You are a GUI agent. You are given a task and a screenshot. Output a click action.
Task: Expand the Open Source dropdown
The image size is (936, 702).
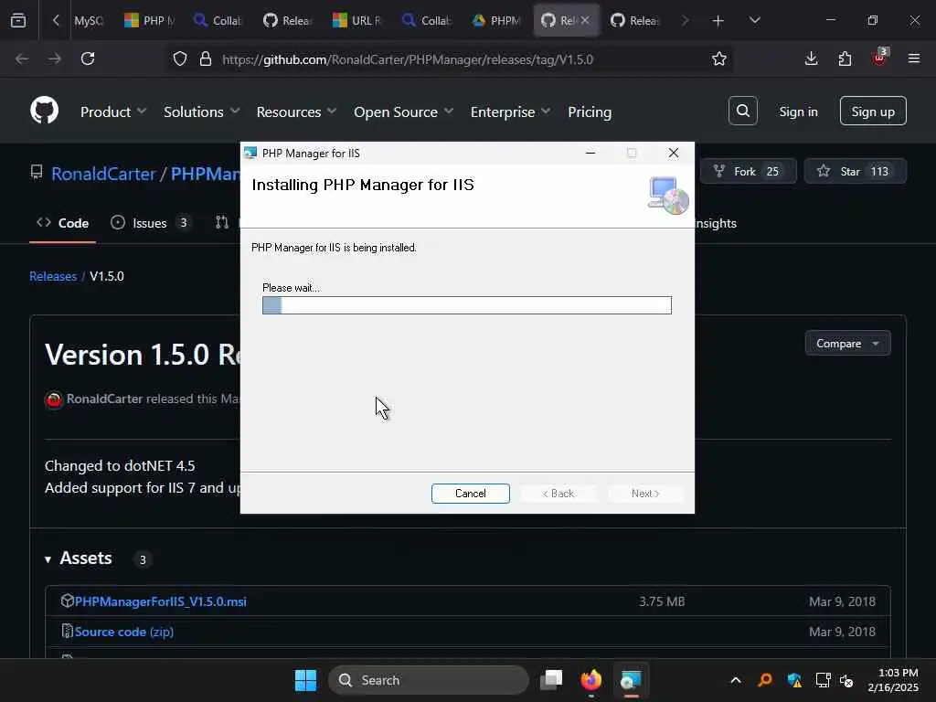(x=403, y=112)
